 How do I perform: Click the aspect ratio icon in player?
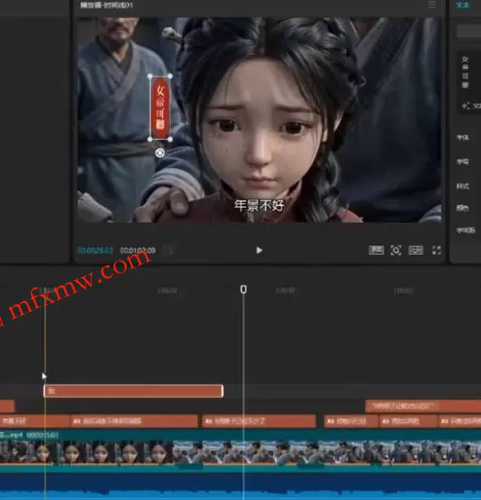pyautogui.click(x=416, y=250)
